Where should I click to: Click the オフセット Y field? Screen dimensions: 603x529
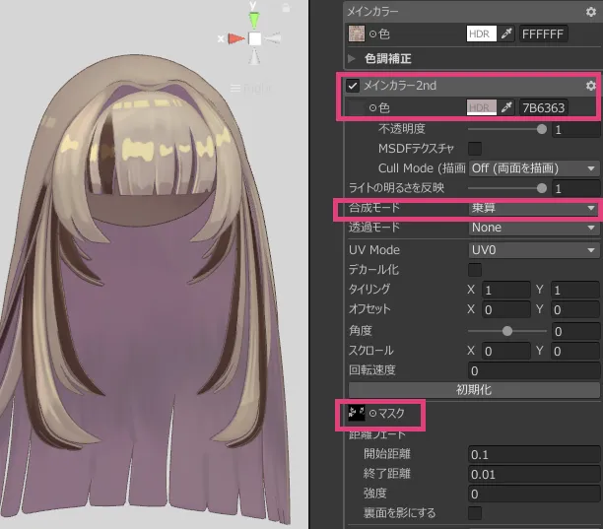tap(575, 309)
